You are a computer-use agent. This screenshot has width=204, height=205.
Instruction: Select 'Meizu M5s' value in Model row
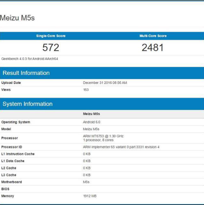coord(91,129)
